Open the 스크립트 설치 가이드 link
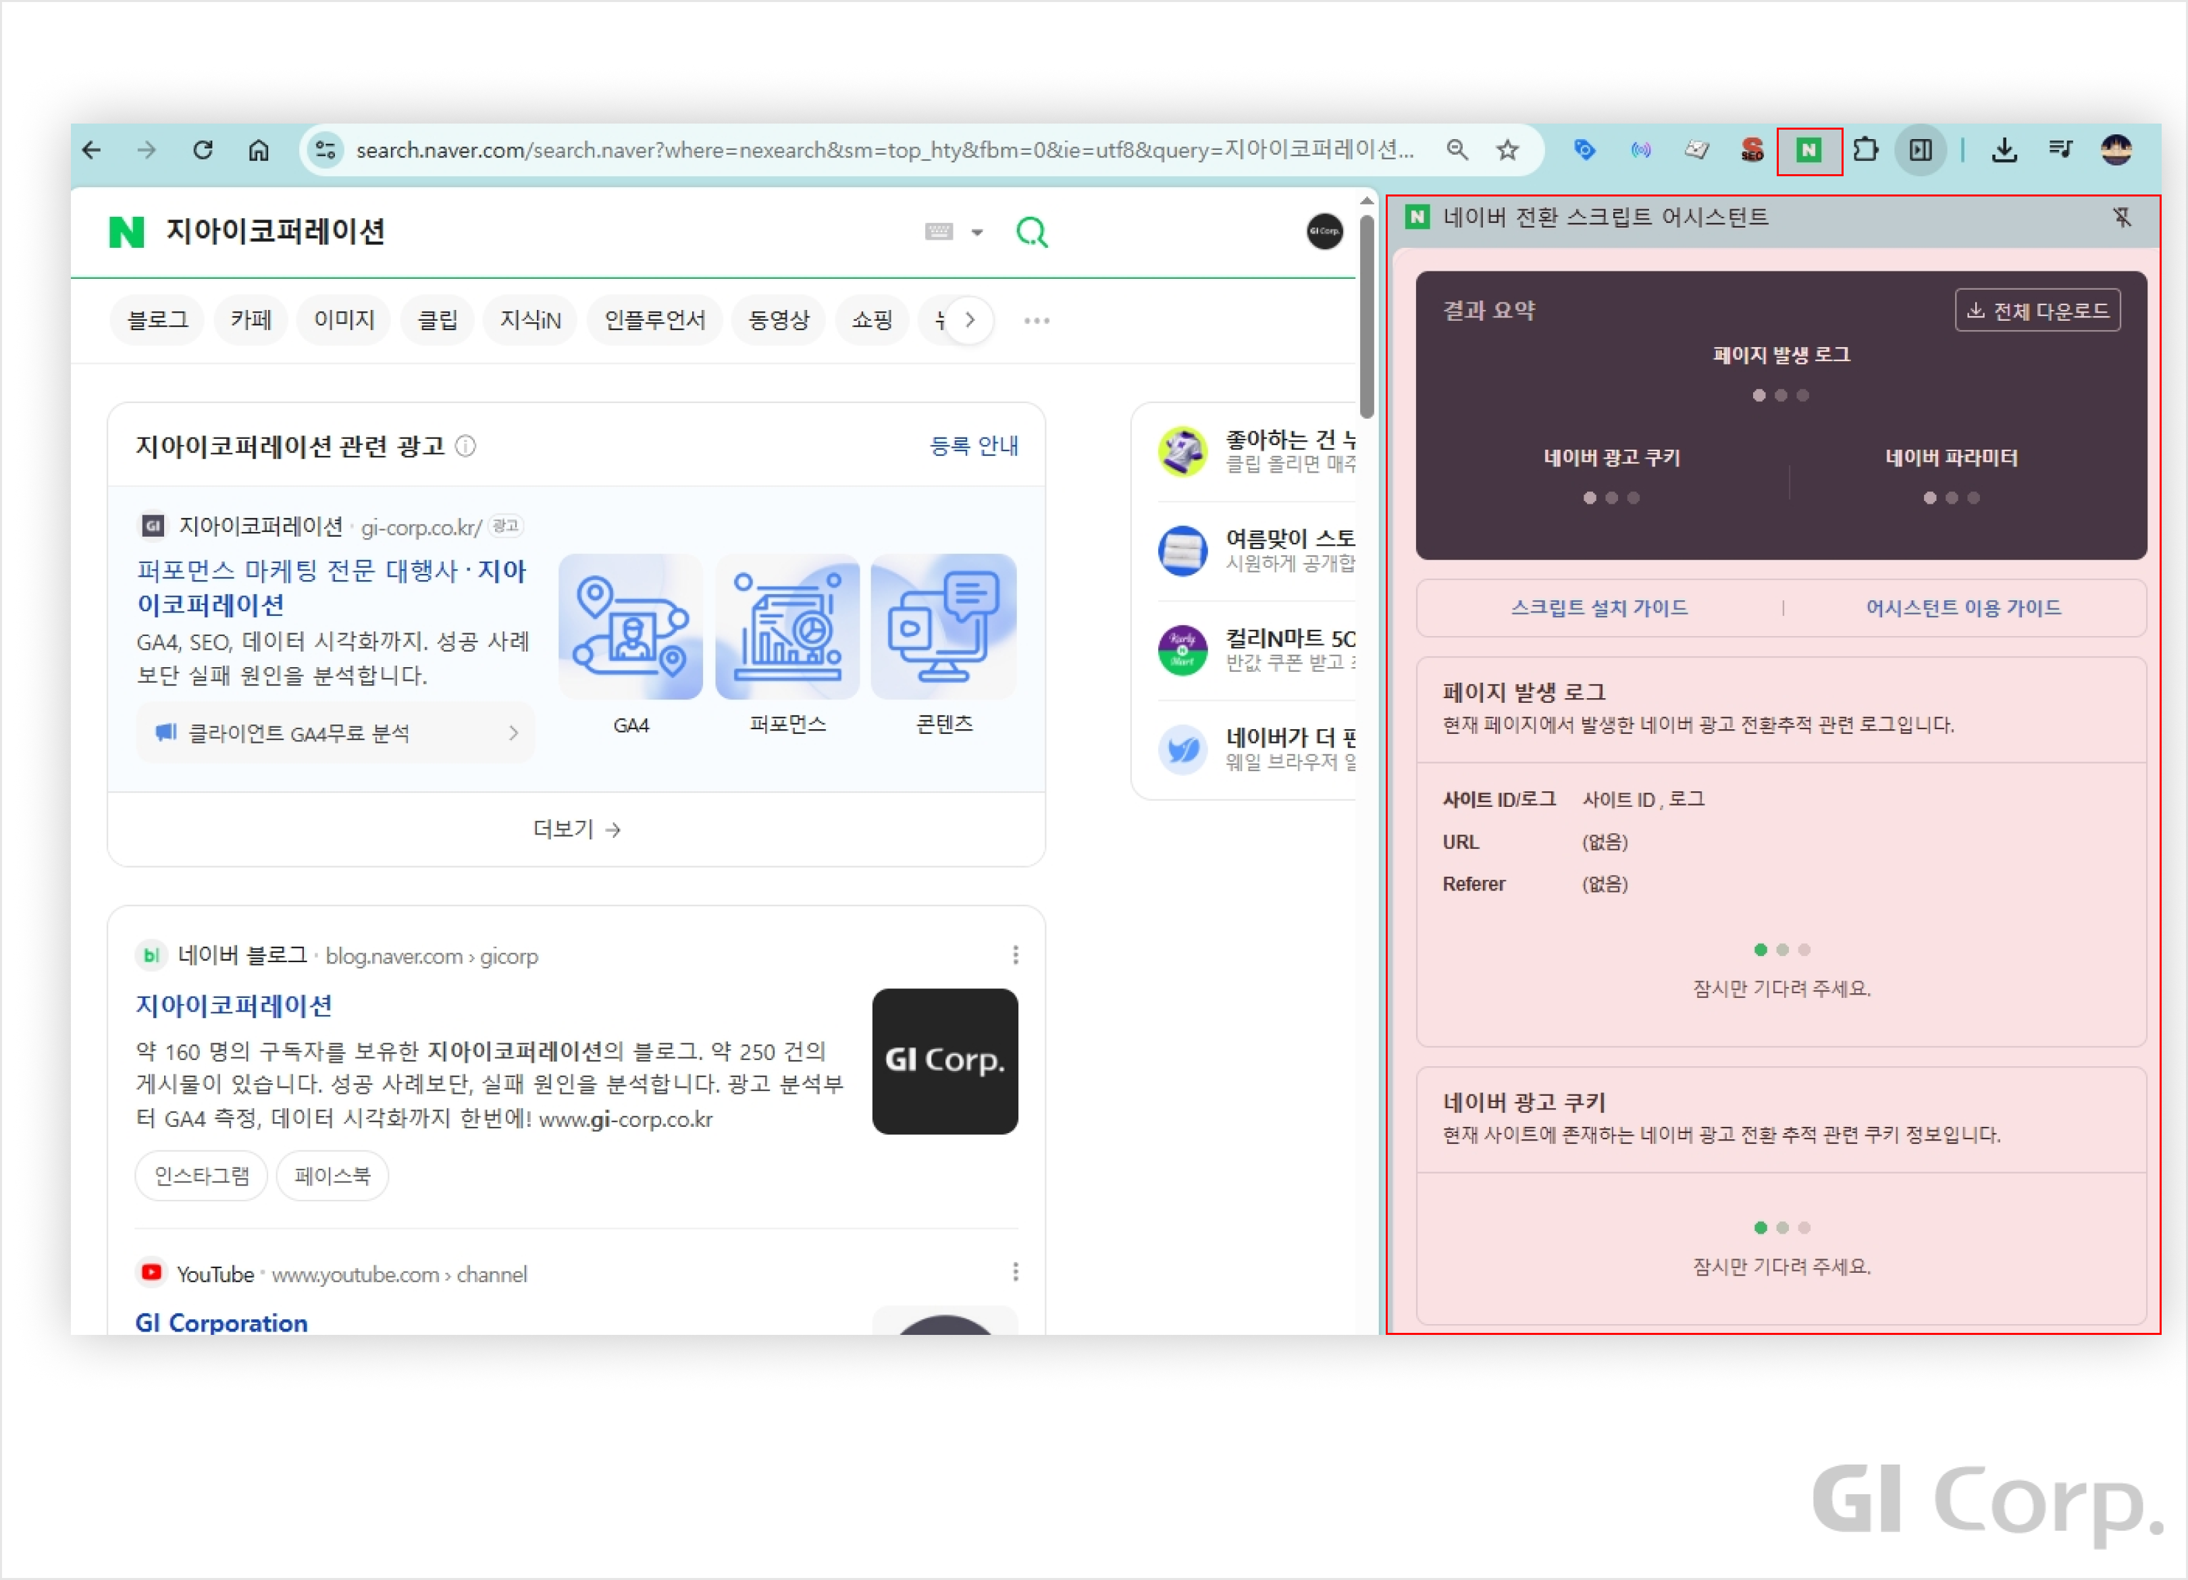This screenshot has width=2188, height=1580. (1600, 608)
